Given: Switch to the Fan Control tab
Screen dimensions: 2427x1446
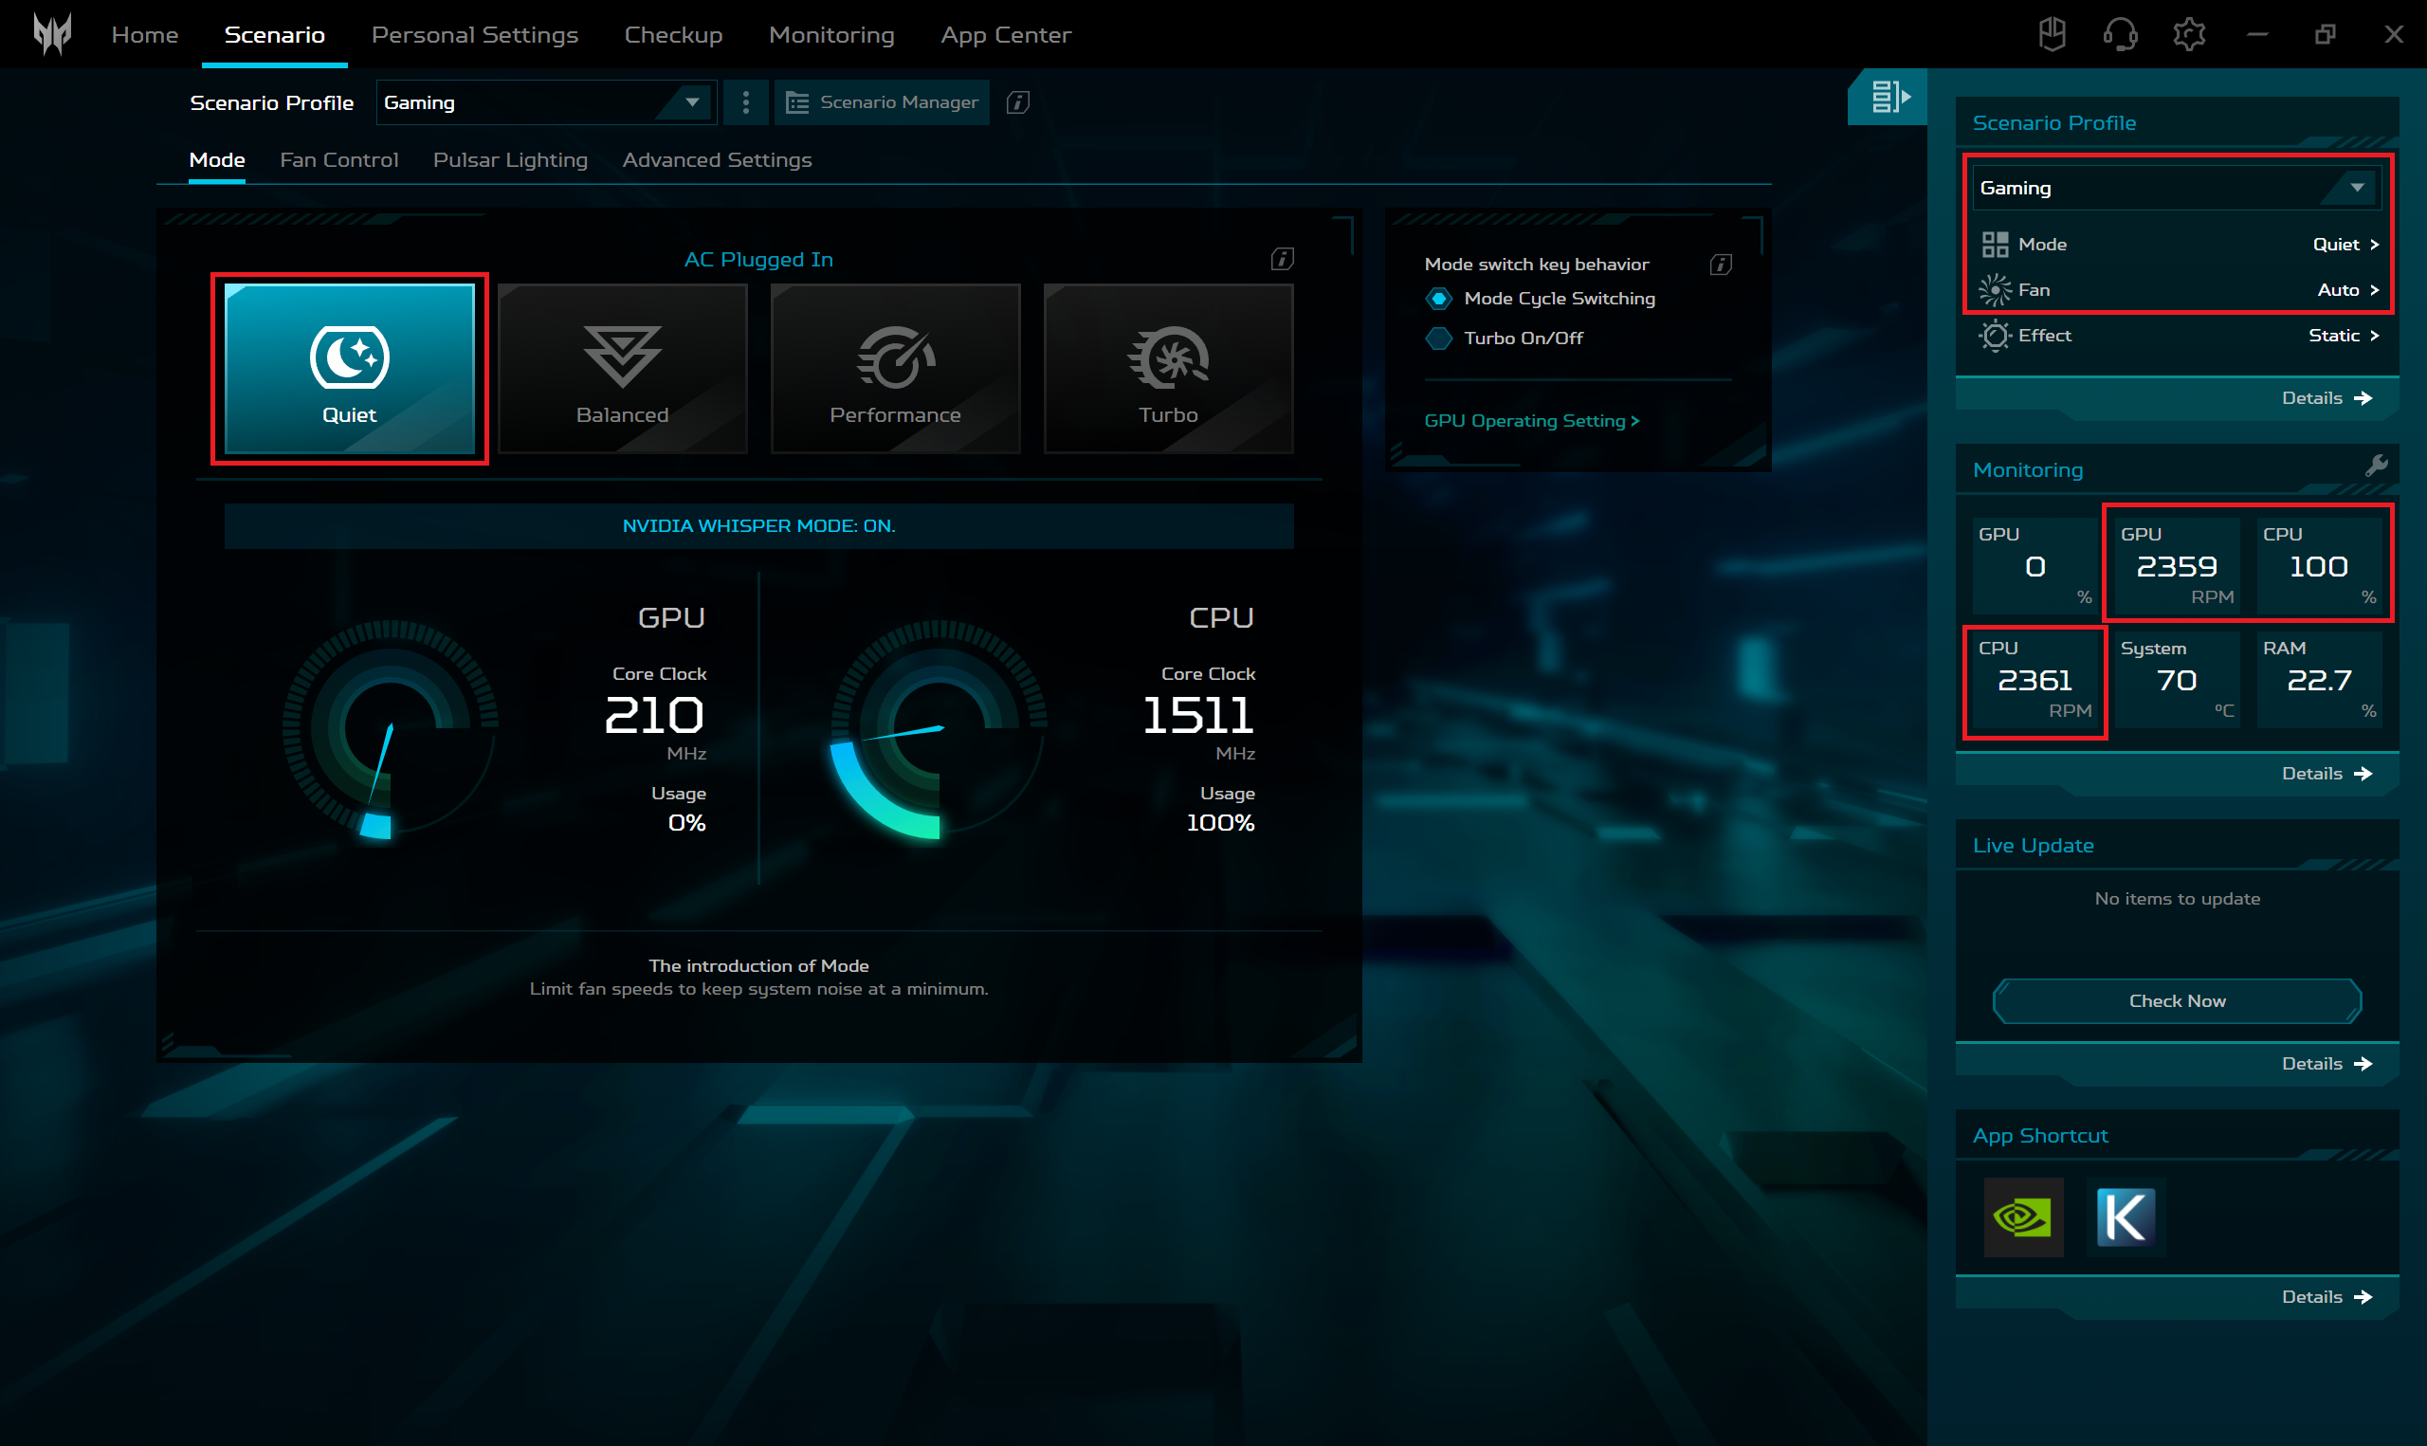Looking at the screenshot, I should coord(338,160).
